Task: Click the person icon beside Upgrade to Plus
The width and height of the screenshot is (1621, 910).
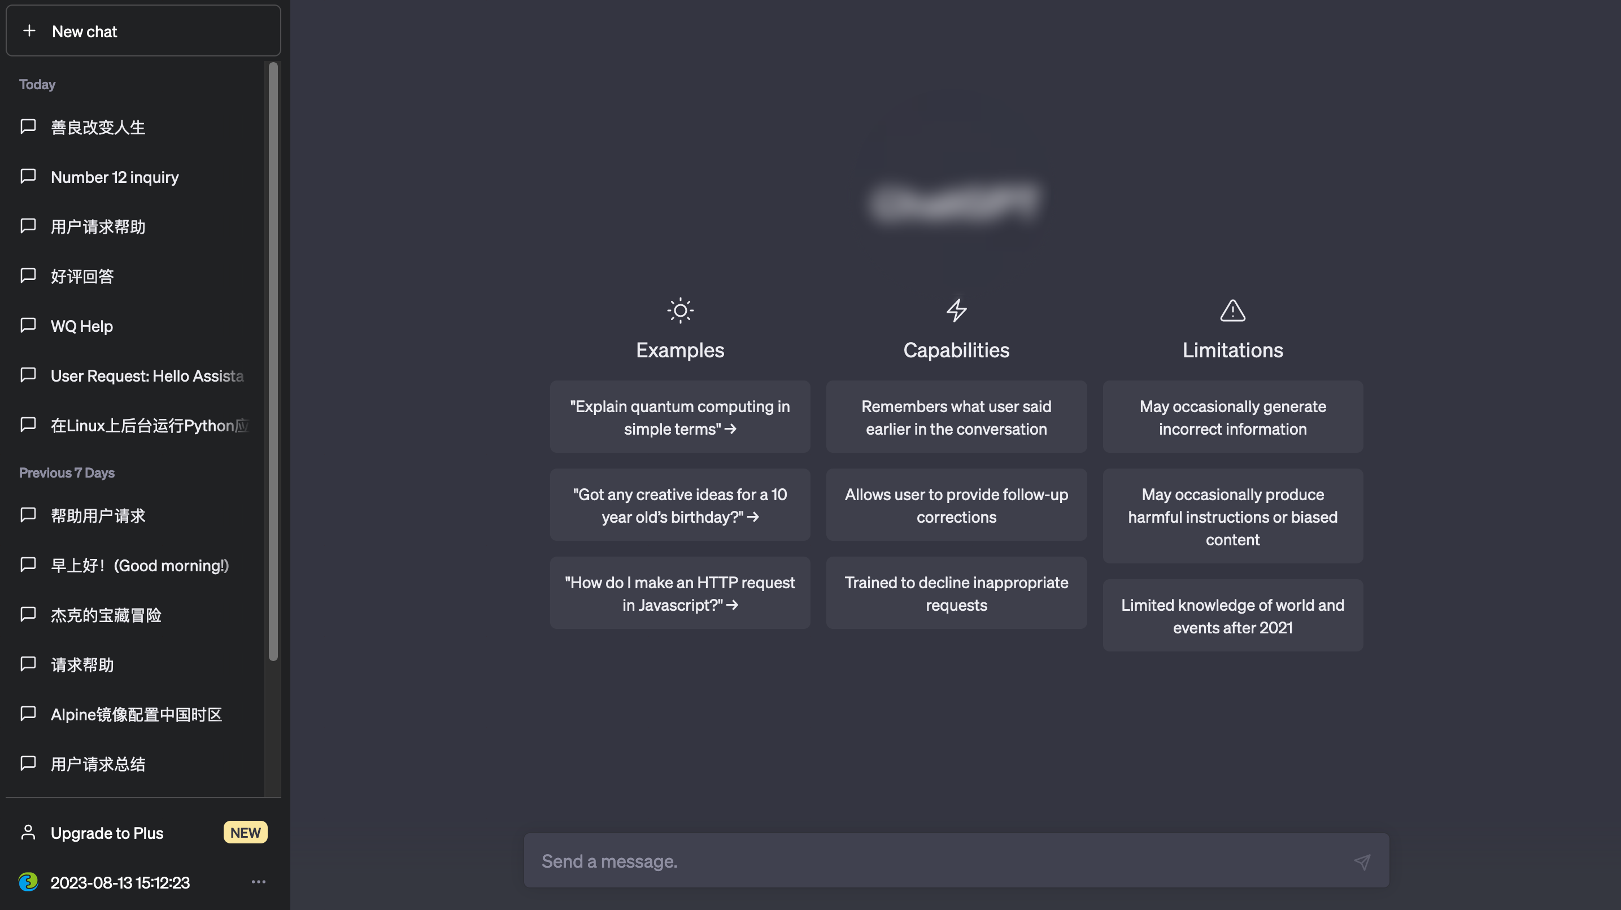Action: pyautogui.click(x=28, y=832)
